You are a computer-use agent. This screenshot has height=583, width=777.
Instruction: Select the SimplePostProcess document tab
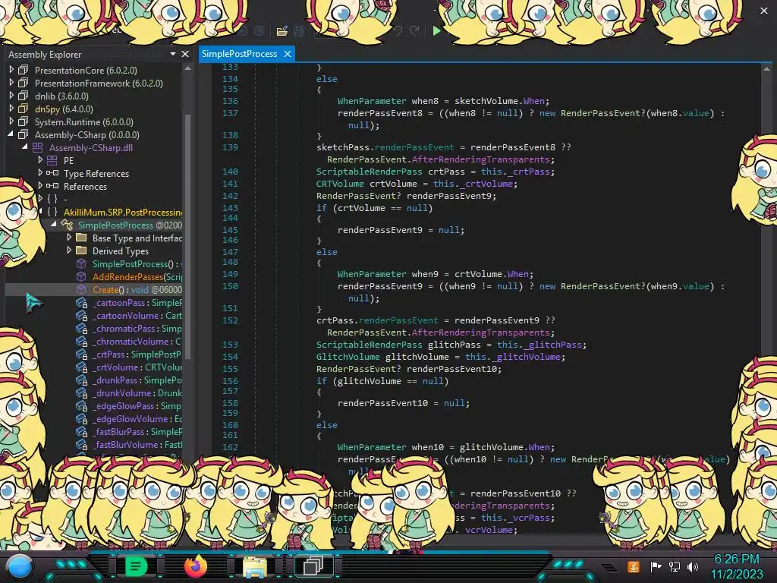[x=239, y=54]
